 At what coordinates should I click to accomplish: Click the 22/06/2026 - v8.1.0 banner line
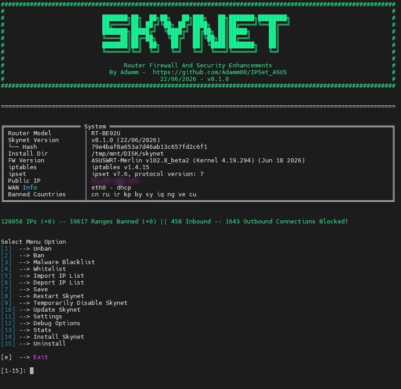click(x=194, y=79)
